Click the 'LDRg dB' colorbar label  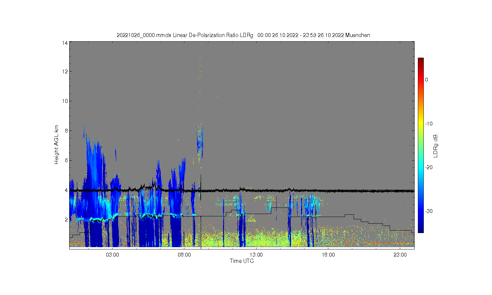pos(436,146)
